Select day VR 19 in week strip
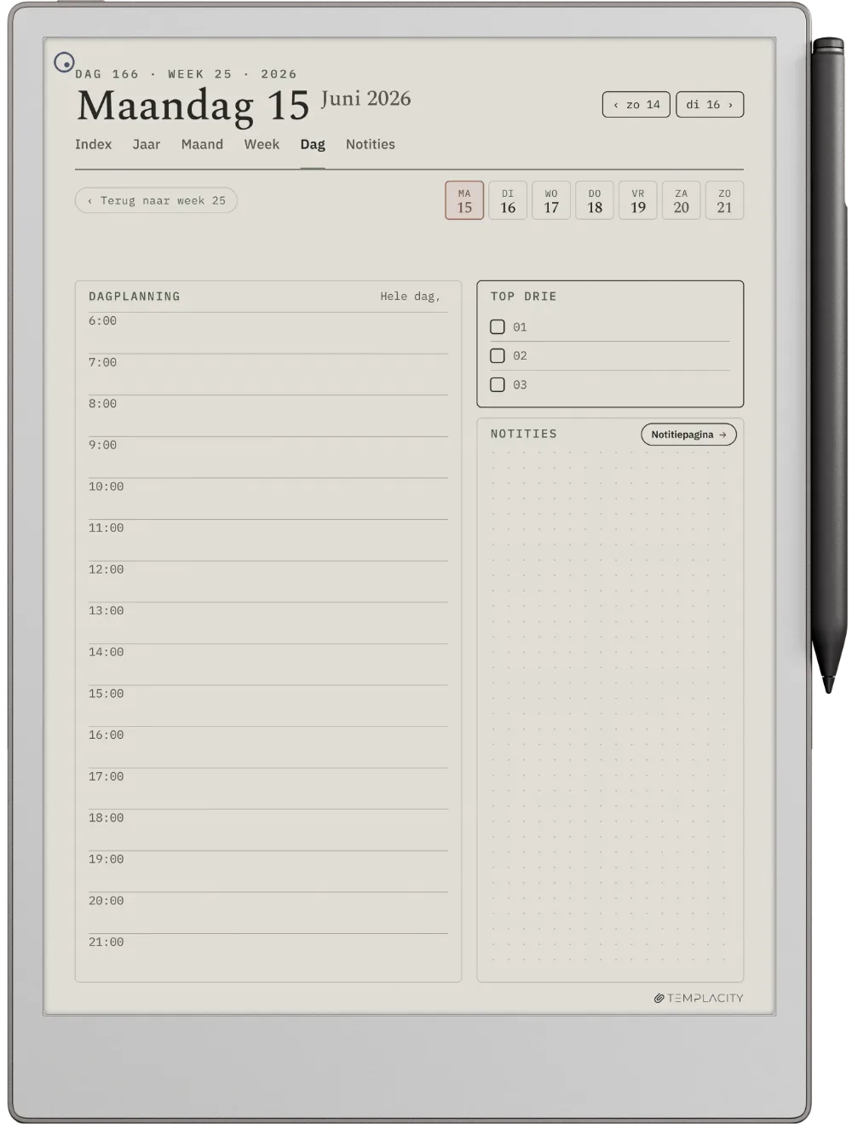 click(x=638, y=200)
